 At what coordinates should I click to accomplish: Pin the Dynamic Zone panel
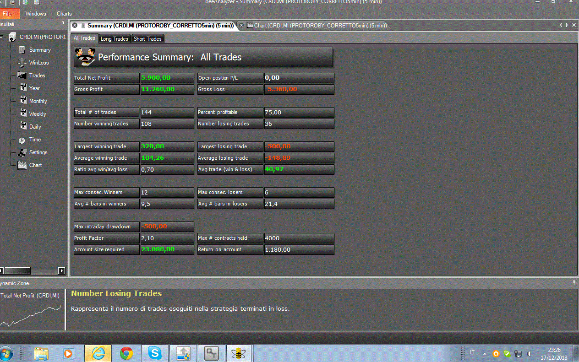pos(574,283)
